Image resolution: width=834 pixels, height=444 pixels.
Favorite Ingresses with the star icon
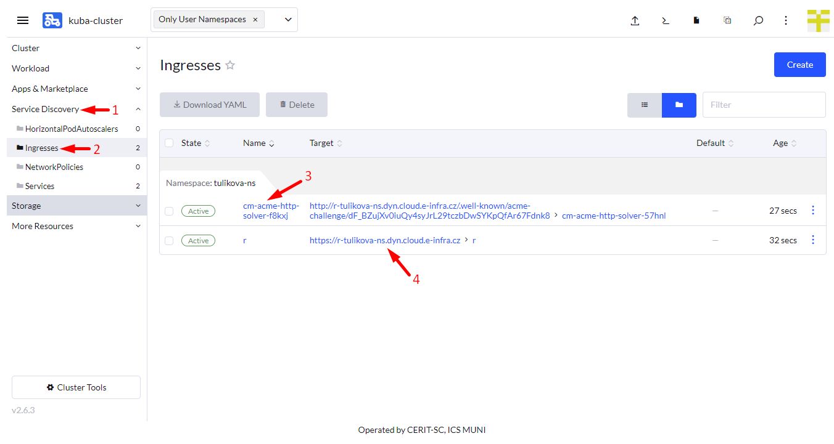point(230,65)
